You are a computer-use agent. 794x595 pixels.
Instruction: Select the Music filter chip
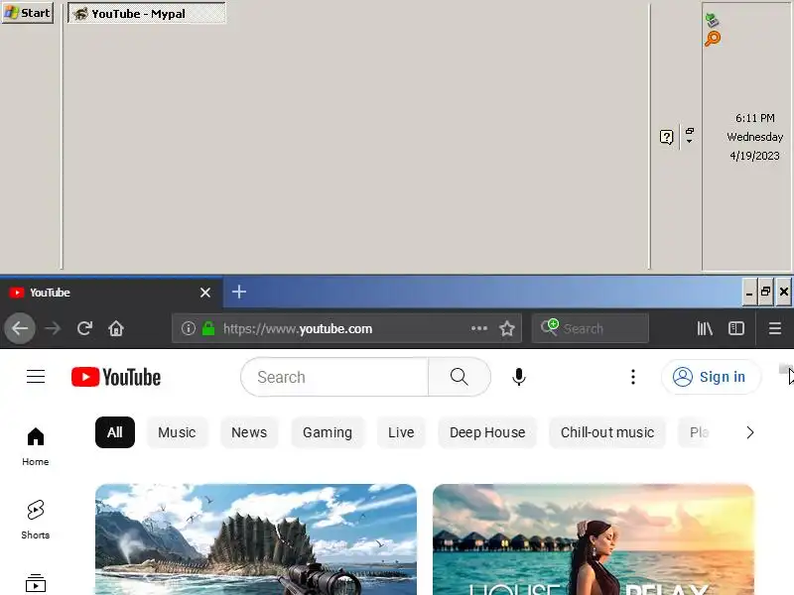point(177,432)
